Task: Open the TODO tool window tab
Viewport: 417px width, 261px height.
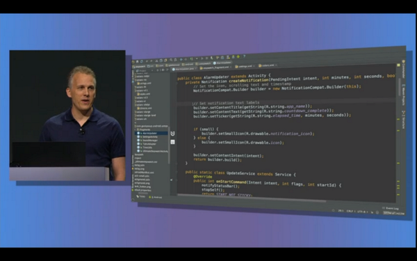Action: (x=141, y=196)
